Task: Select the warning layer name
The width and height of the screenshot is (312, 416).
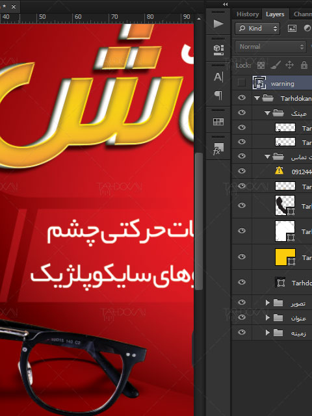Action: pyautogui.click(x=282, y=84)
